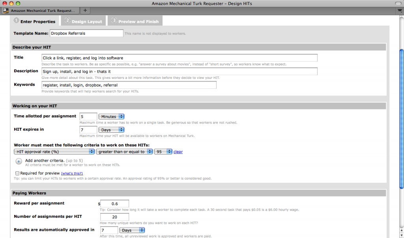Click the Reward per assignment amount field
The image size is (404, 238).
114,204
